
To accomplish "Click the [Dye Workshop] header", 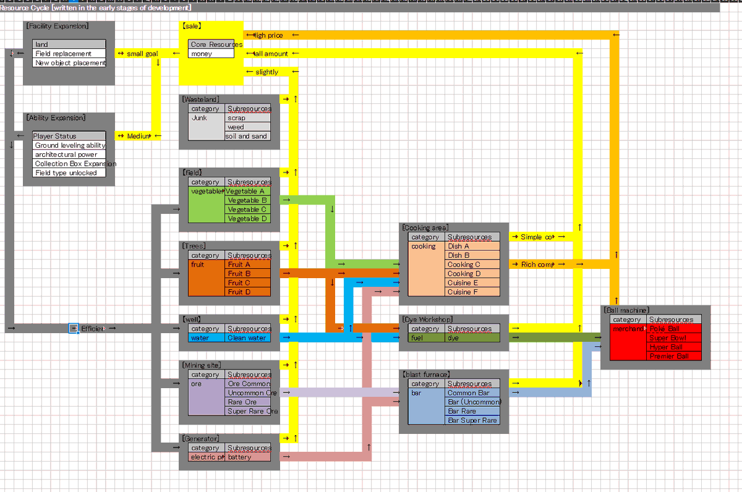I will [427, 320].
